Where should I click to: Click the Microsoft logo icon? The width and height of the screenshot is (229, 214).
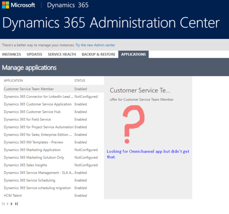(6, 5)
